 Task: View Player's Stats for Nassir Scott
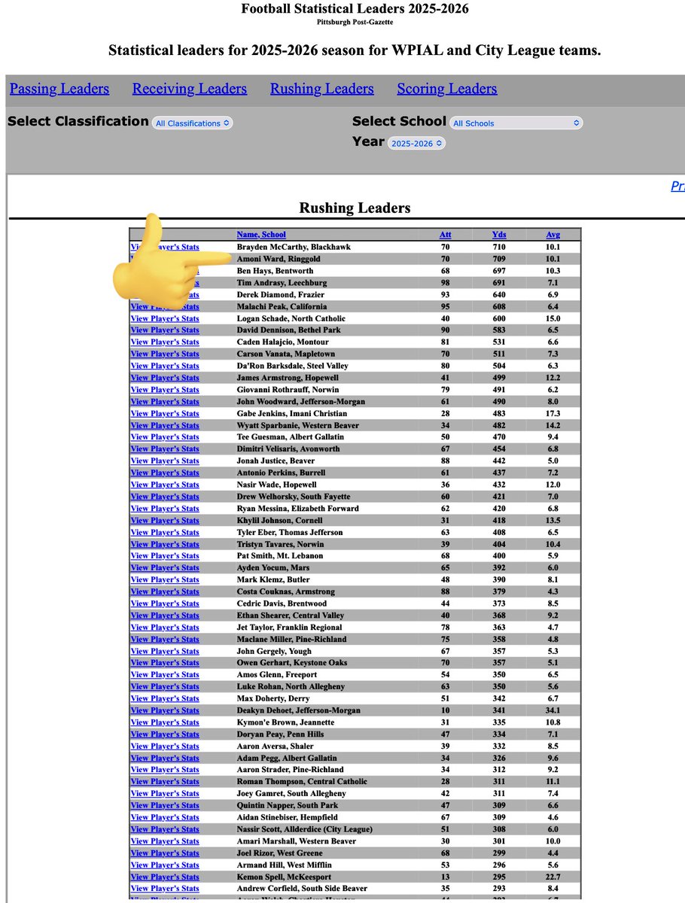point(165,829)
